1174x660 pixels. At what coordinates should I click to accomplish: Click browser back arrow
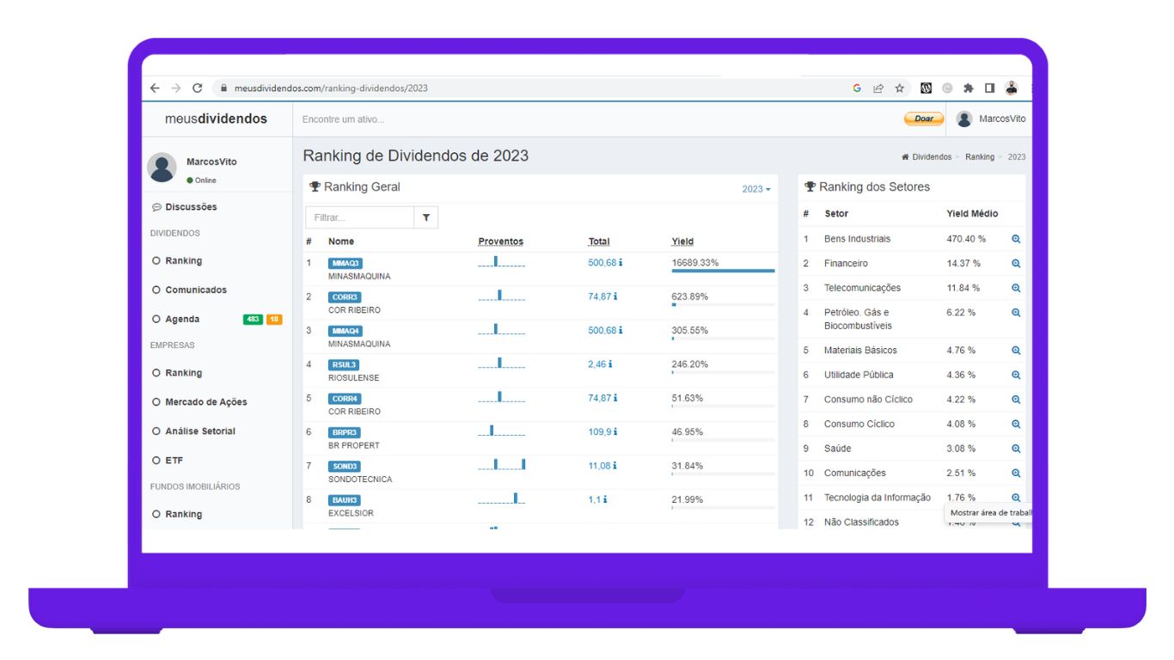[155, 88]
